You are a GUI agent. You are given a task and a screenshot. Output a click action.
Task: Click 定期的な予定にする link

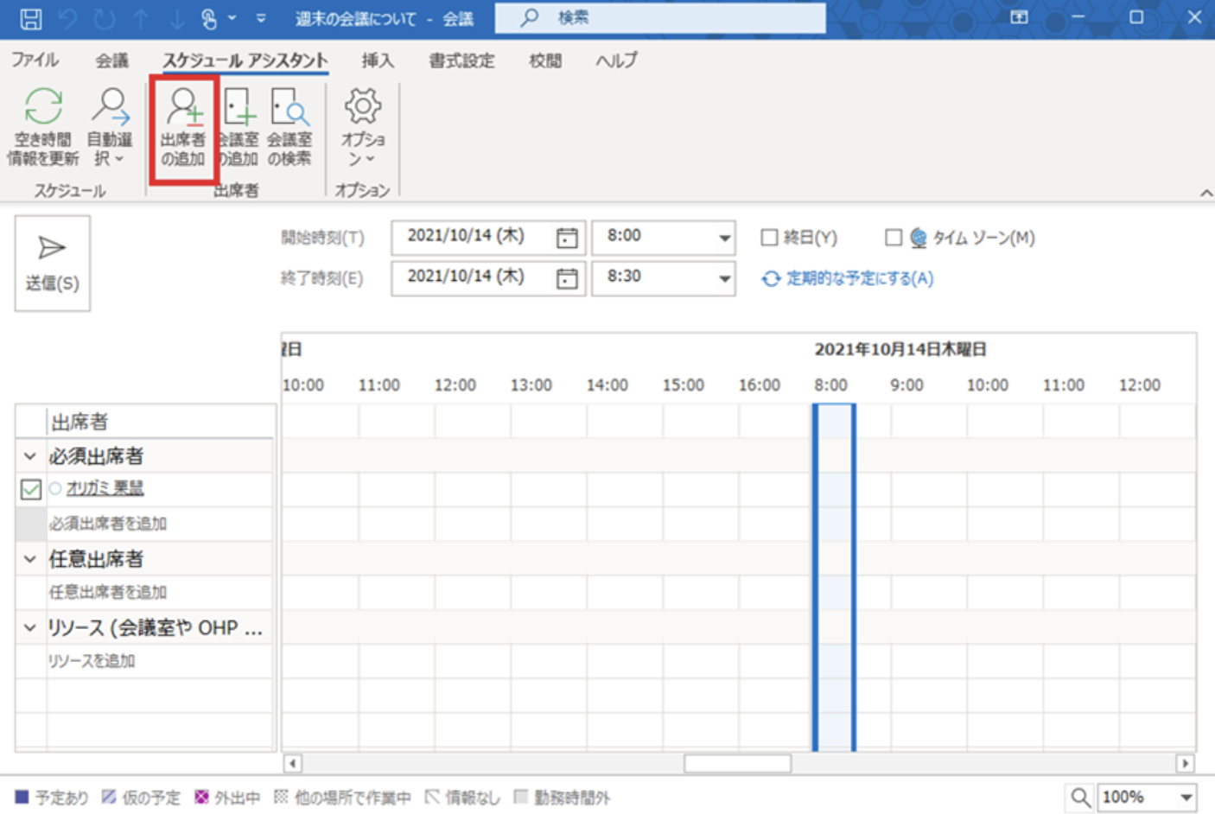(859, 278)
